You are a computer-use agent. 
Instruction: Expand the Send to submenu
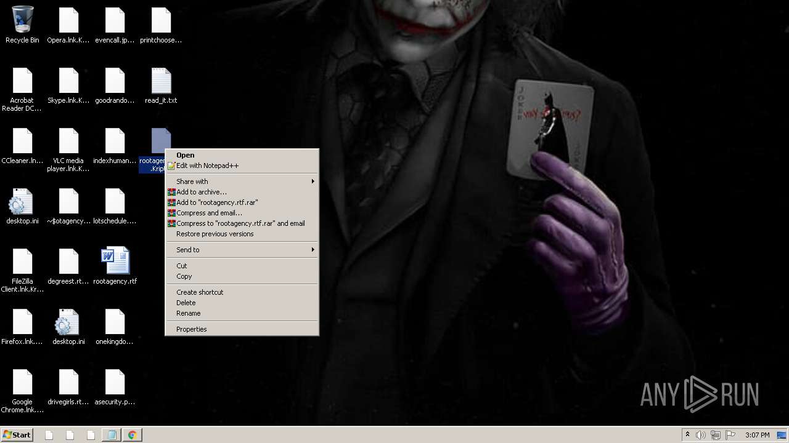pos(242,250)
